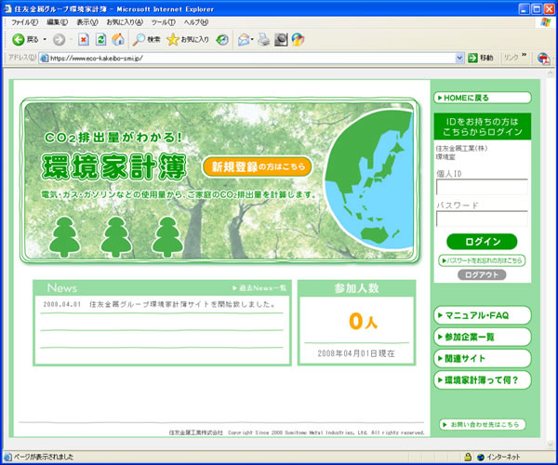Open the お気に入り menu
This screenshot has width=558, height=465.
click(x=125, y=22)
